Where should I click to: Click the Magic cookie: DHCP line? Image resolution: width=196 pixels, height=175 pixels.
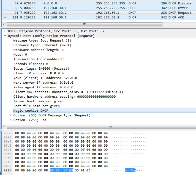31,111
